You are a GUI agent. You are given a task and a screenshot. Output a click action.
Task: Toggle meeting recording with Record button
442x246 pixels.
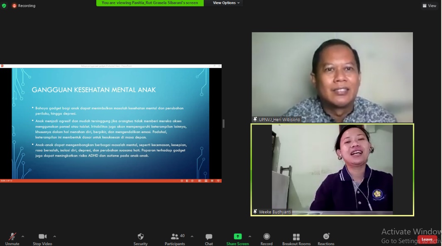[266, 237]
